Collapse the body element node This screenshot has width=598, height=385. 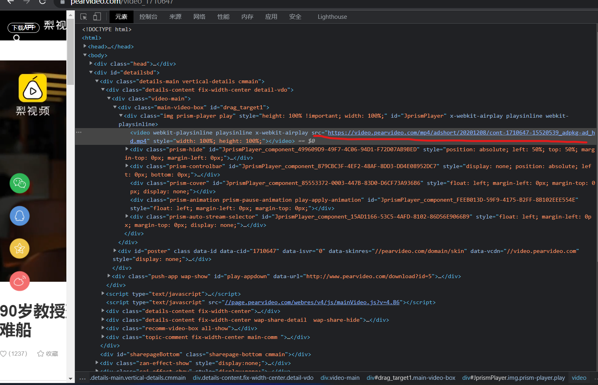[85, 55]
